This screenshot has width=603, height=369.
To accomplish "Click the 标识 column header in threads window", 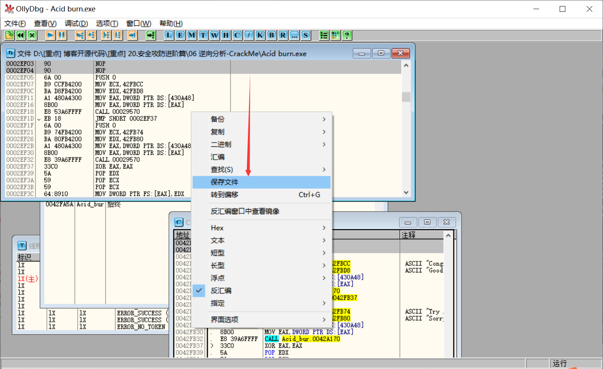I will (29, 257).
